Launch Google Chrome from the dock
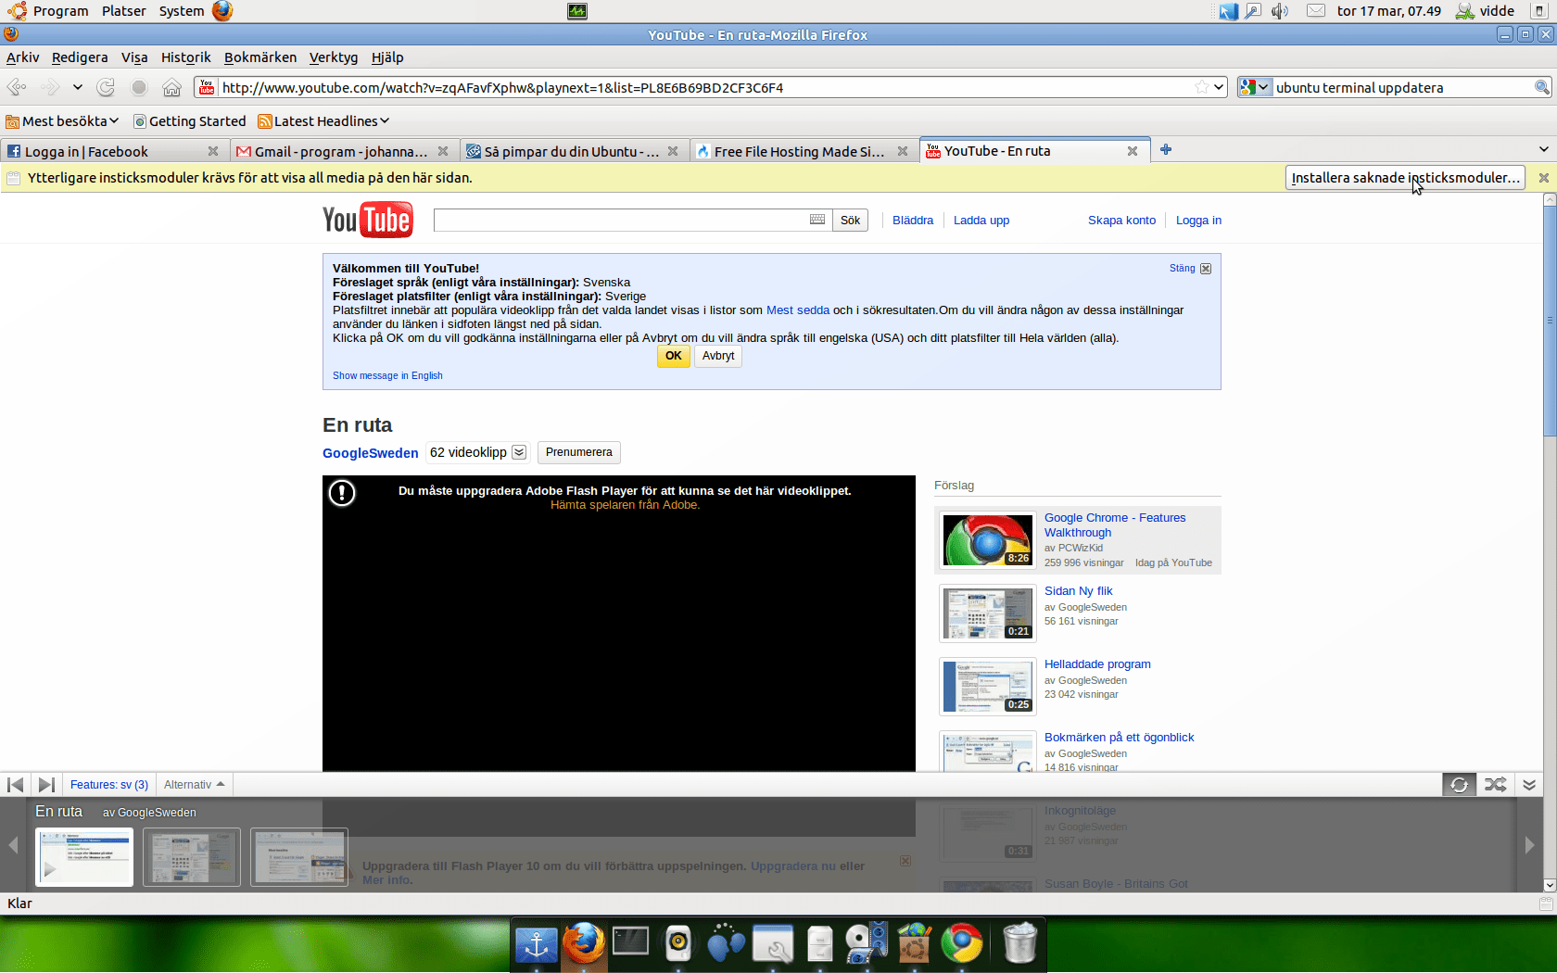The height and width of the screenshot is (973, 1557). [962, 943]
